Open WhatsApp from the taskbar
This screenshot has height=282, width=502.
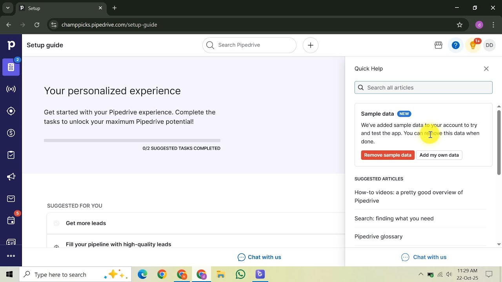pos(240,275)
